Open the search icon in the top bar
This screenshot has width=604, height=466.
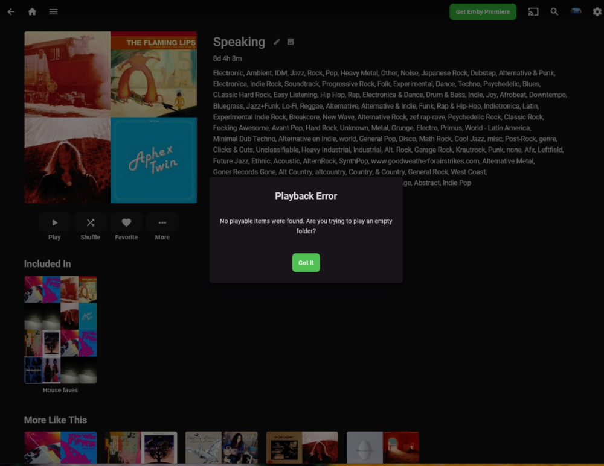[x=554, y=11]
